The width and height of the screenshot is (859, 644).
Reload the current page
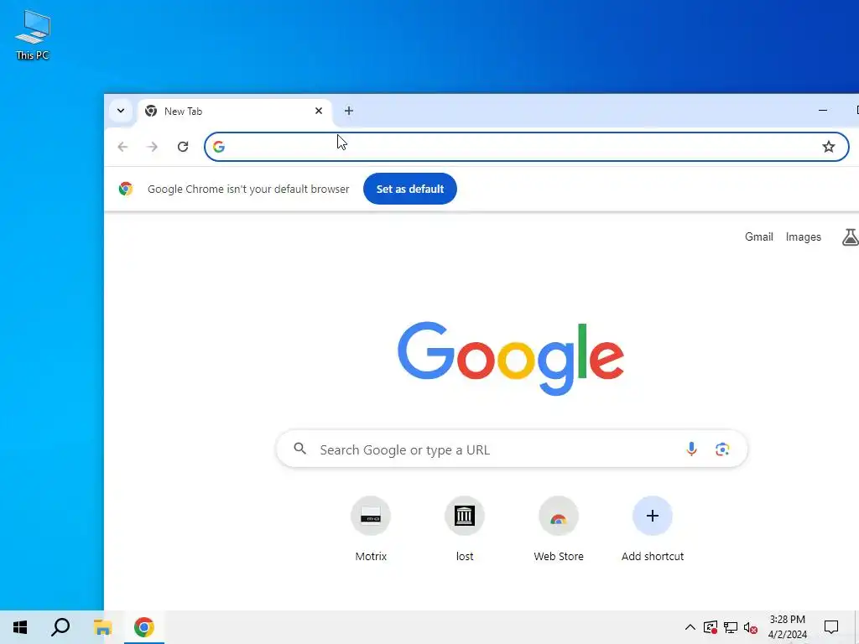pos(183,147)
